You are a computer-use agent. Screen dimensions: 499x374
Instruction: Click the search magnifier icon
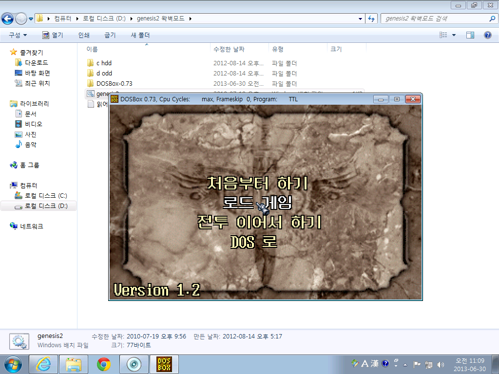[x=492, y=19]
